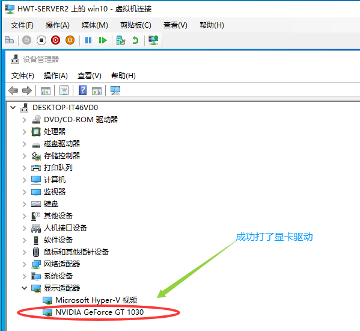This screenshot has width=360, height=331.
Task: Select the 存储控制器 category
Action: click(62, 156)
